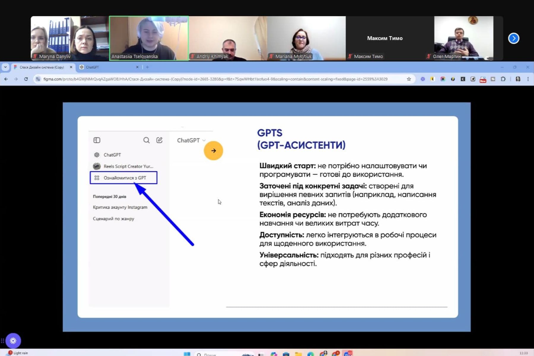The width and height of the screenshot is (534, 356).
Task: Open the extension with red 'New' badge
Action: (483, 79)
